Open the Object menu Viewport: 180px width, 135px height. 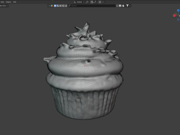click(9, 2)
